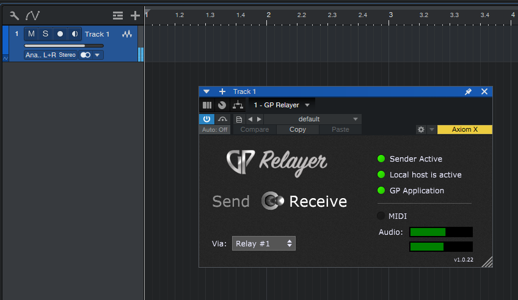Show automation curve view
Viewport: 518px width, 300px height.
pos(33,15)
